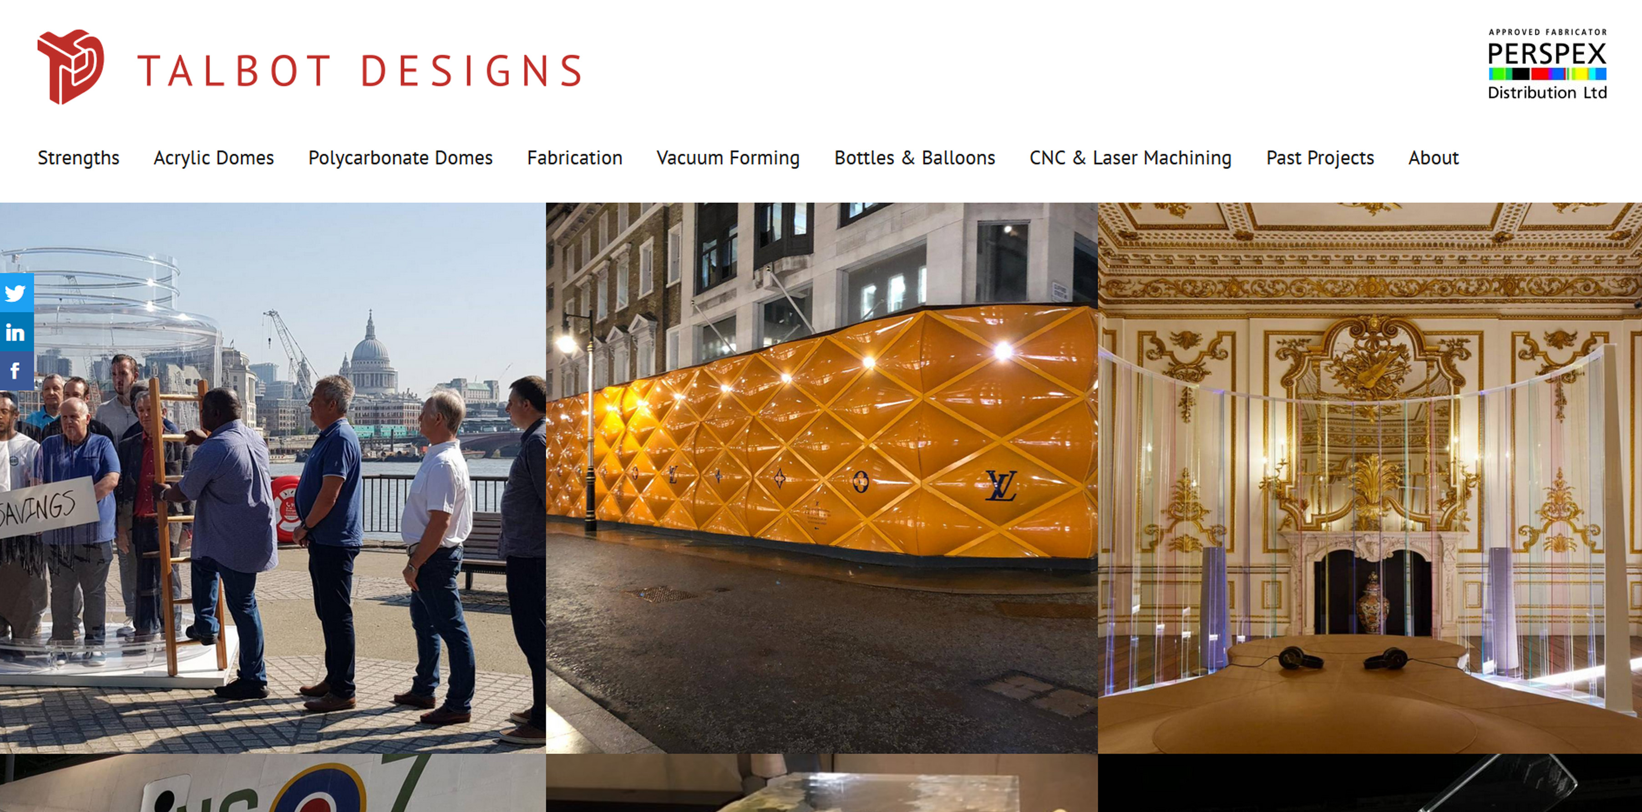Open the Vacuum Forming section
1642x812 pixels.
tap(728, 157)
